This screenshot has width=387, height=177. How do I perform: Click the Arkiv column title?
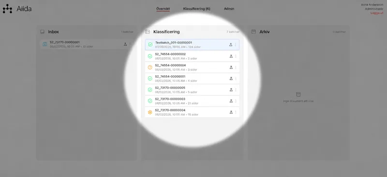[265, 32]
